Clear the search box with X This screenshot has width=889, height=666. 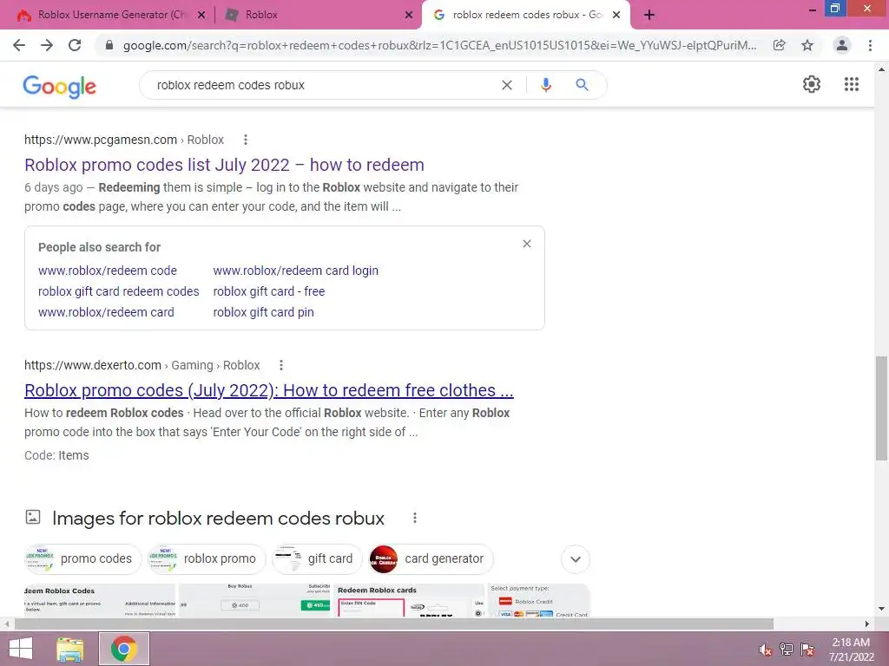507,85
